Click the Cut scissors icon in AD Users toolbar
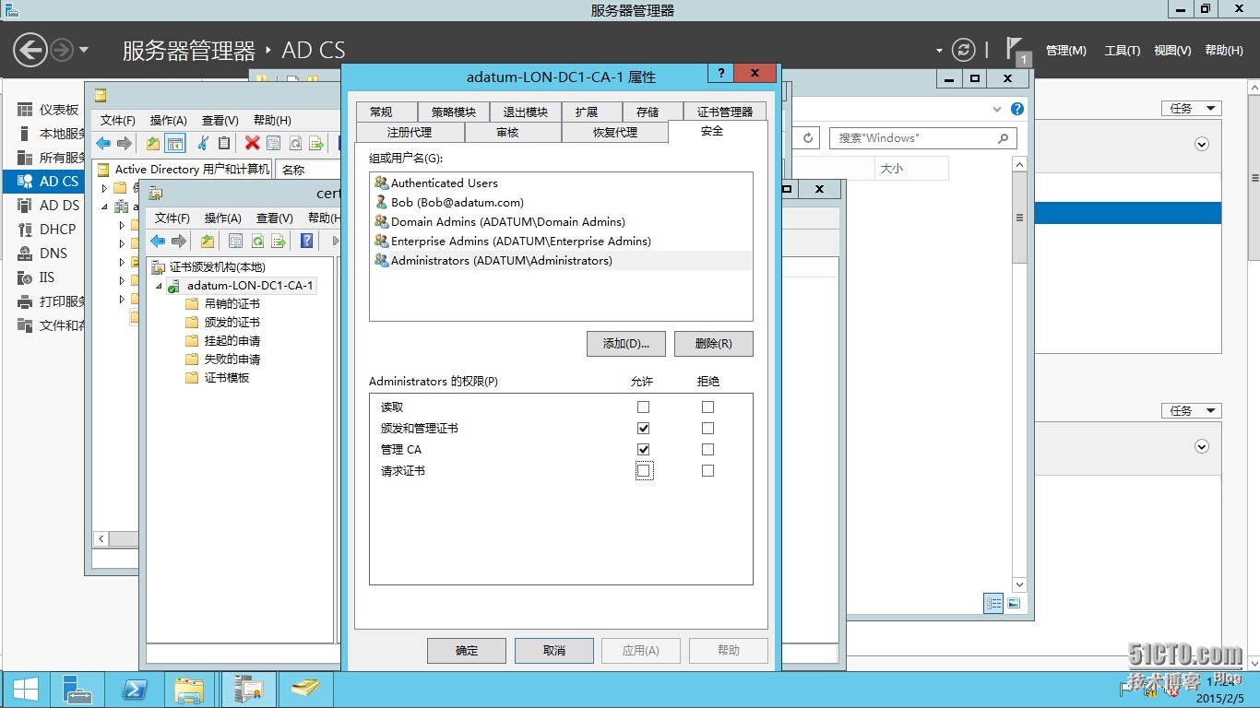Viewport: 1260px width, 708px height. point(202,143)
